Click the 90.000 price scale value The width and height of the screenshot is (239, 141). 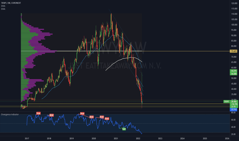(x=234, y=36)
